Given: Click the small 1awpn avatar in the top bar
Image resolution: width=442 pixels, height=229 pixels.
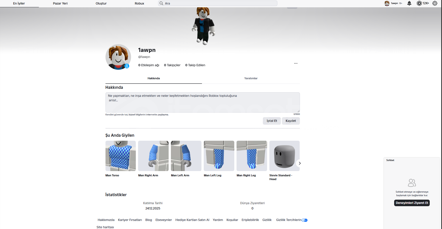Looking at the screenshot, I should click(387, 3).
